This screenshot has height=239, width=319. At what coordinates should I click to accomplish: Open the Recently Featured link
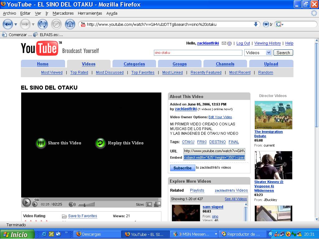tap(206, 72)
